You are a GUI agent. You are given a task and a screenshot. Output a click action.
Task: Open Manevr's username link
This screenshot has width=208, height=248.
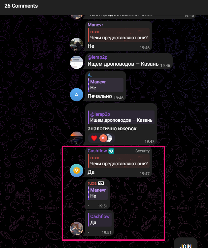click(95, 25)
